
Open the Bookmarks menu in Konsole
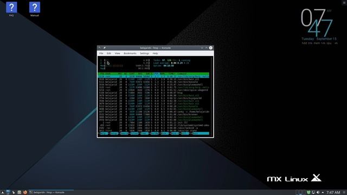coord(130,53)
